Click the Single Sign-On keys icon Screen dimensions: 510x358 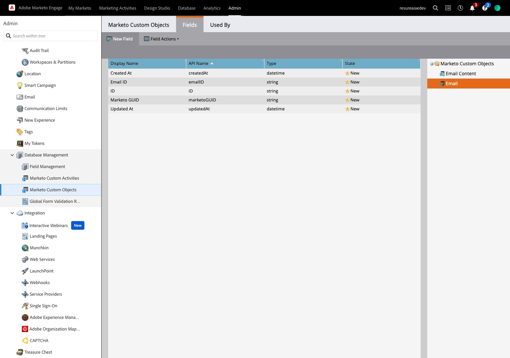[25, 306]
